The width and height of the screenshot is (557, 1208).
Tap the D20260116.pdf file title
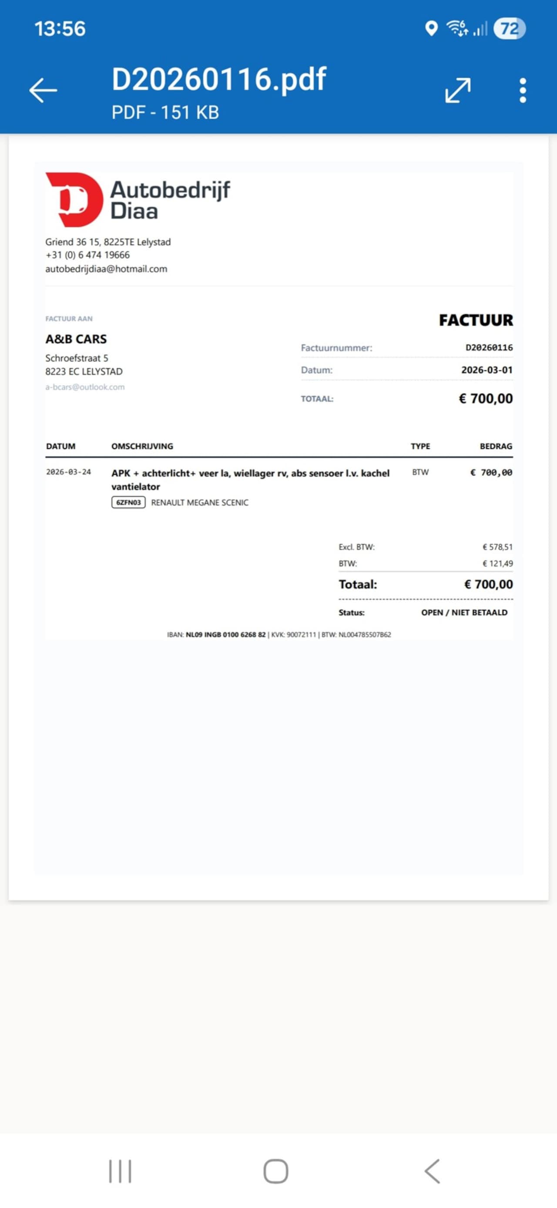click(x=219, y=79)
